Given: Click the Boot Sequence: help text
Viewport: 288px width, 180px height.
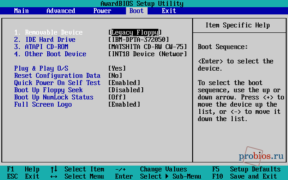Looking at the screenshot, I should coord(223,47).
